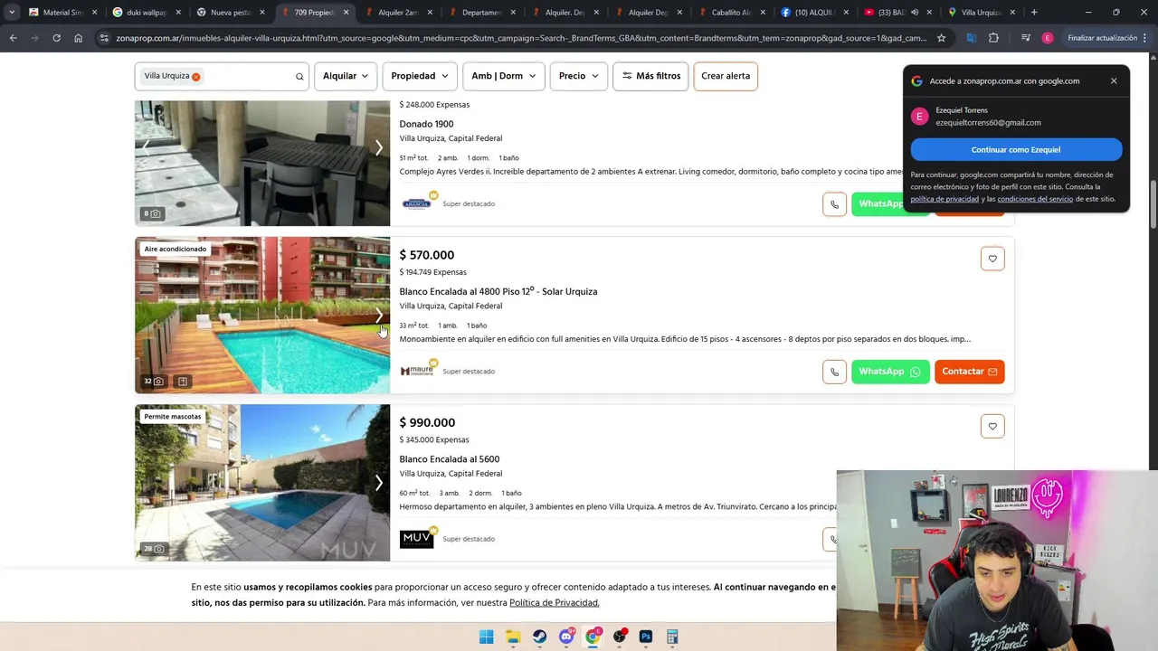Click the search magnifier icon

pyautogui.click(x=299, y=77)
